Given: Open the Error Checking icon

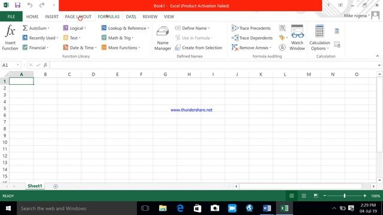Looking at the screenshot, I should 282,38.
